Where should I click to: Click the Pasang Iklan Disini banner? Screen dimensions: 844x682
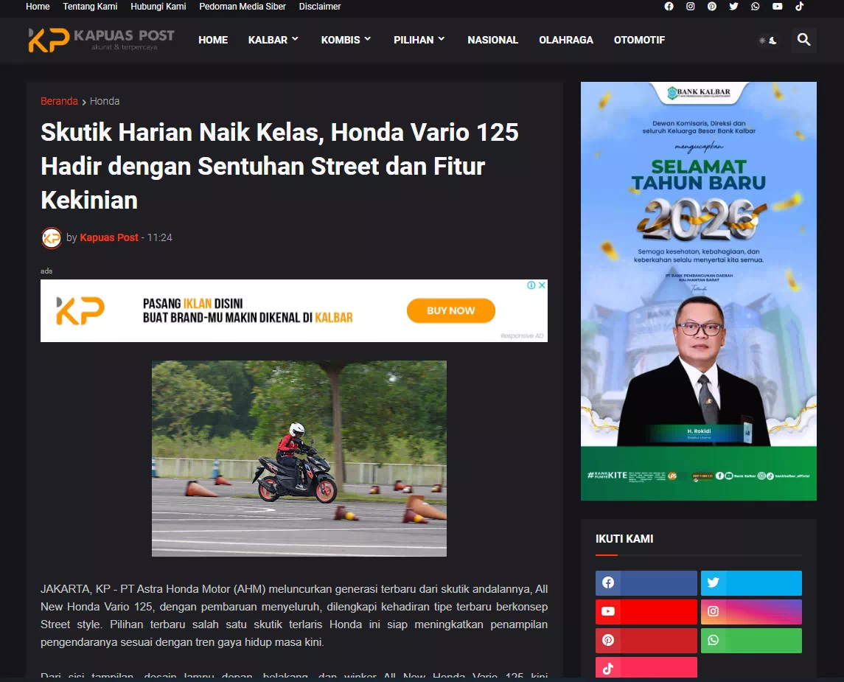click(294, 310)
